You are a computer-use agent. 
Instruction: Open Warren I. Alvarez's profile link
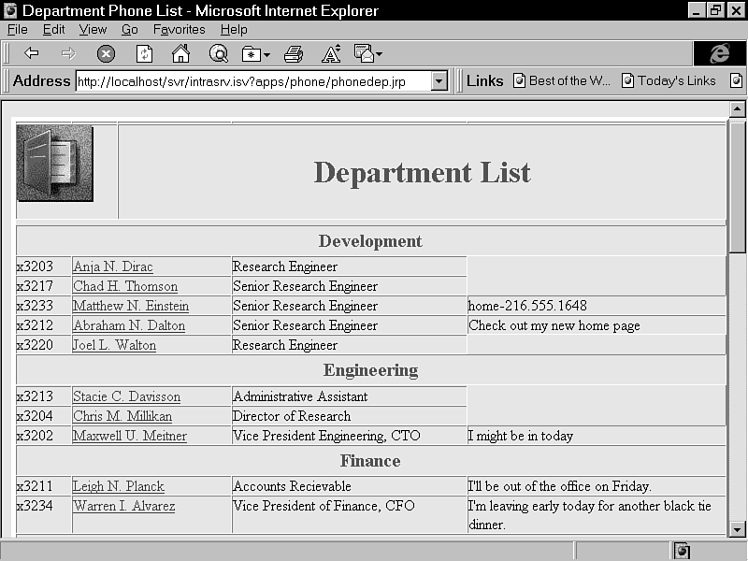[x=123, y=507]
